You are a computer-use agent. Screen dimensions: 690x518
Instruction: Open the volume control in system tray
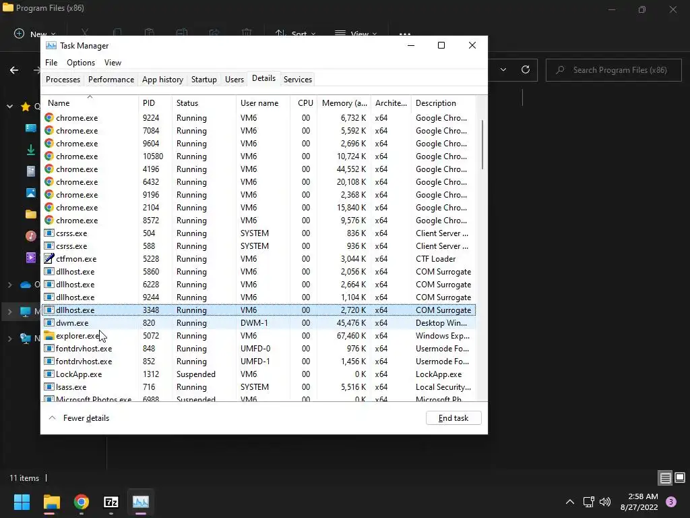coord(605,502)
